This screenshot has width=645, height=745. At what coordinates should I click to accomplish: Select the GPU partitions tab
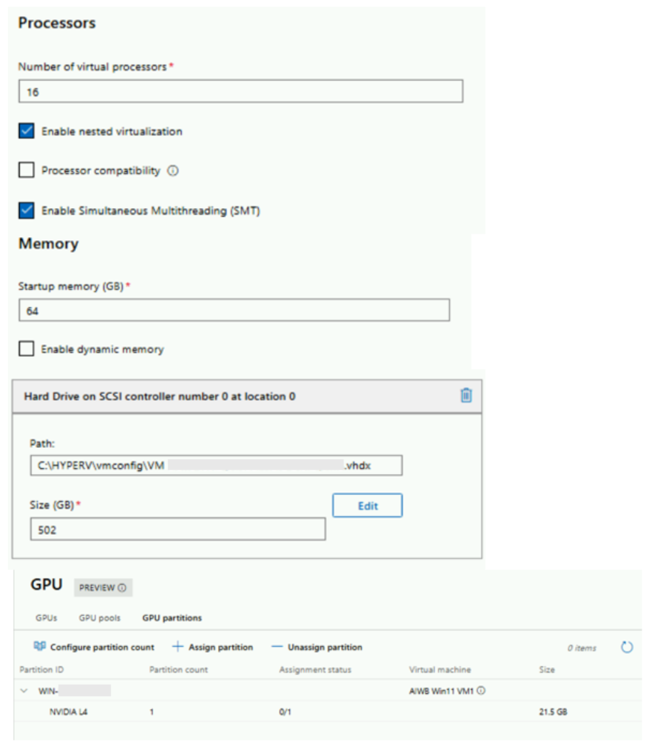pyautogui.click(x=172, y=617)
